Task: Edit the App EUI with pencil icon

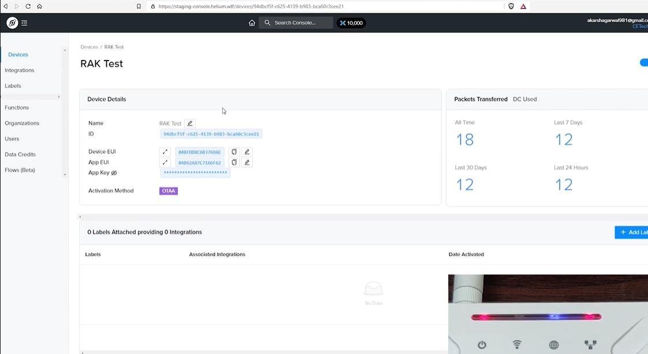Action: pos(247,162)
